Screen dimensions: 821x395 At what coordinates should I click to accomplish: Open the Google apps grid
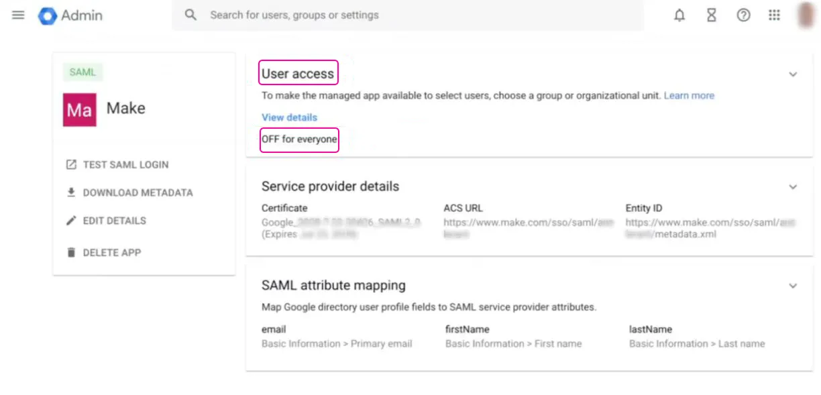point(775,15)
